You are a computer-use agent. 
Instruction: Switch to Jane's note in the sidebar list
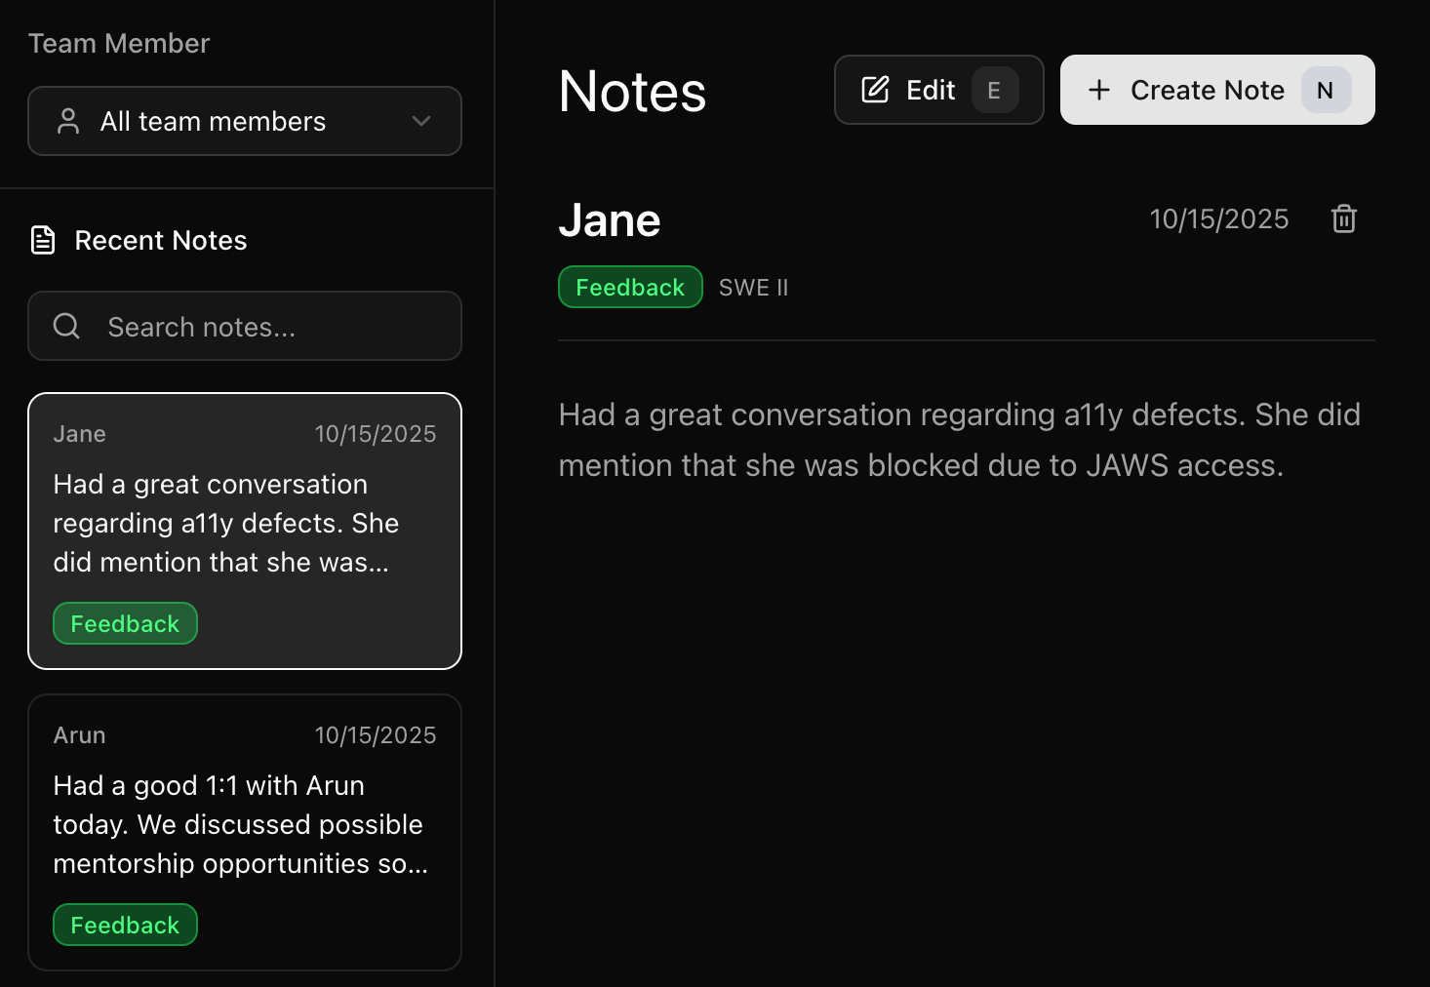(x=245, y=532)
